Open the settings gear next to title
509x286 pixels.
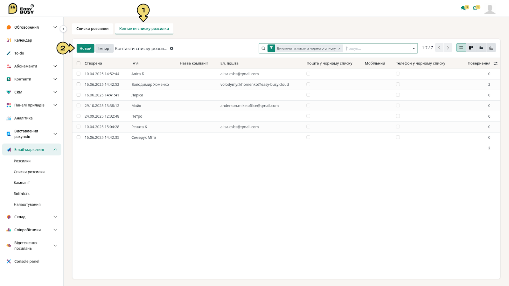171,49
